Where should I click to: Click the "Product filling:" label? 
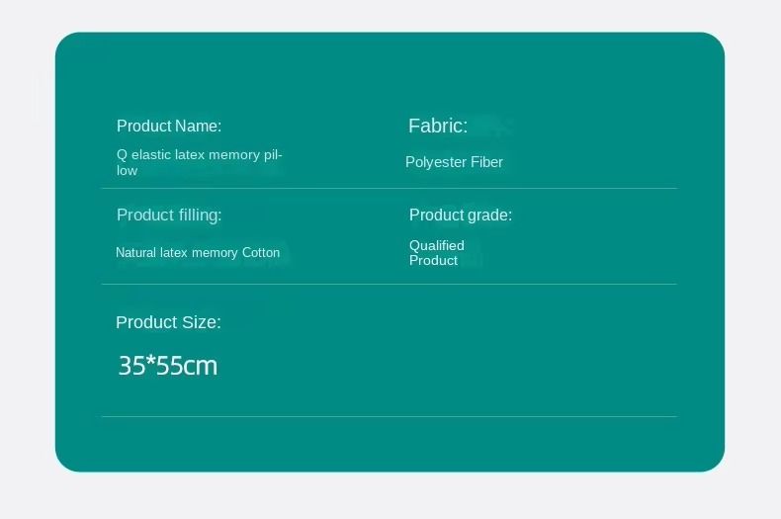(x=169, y=215)
